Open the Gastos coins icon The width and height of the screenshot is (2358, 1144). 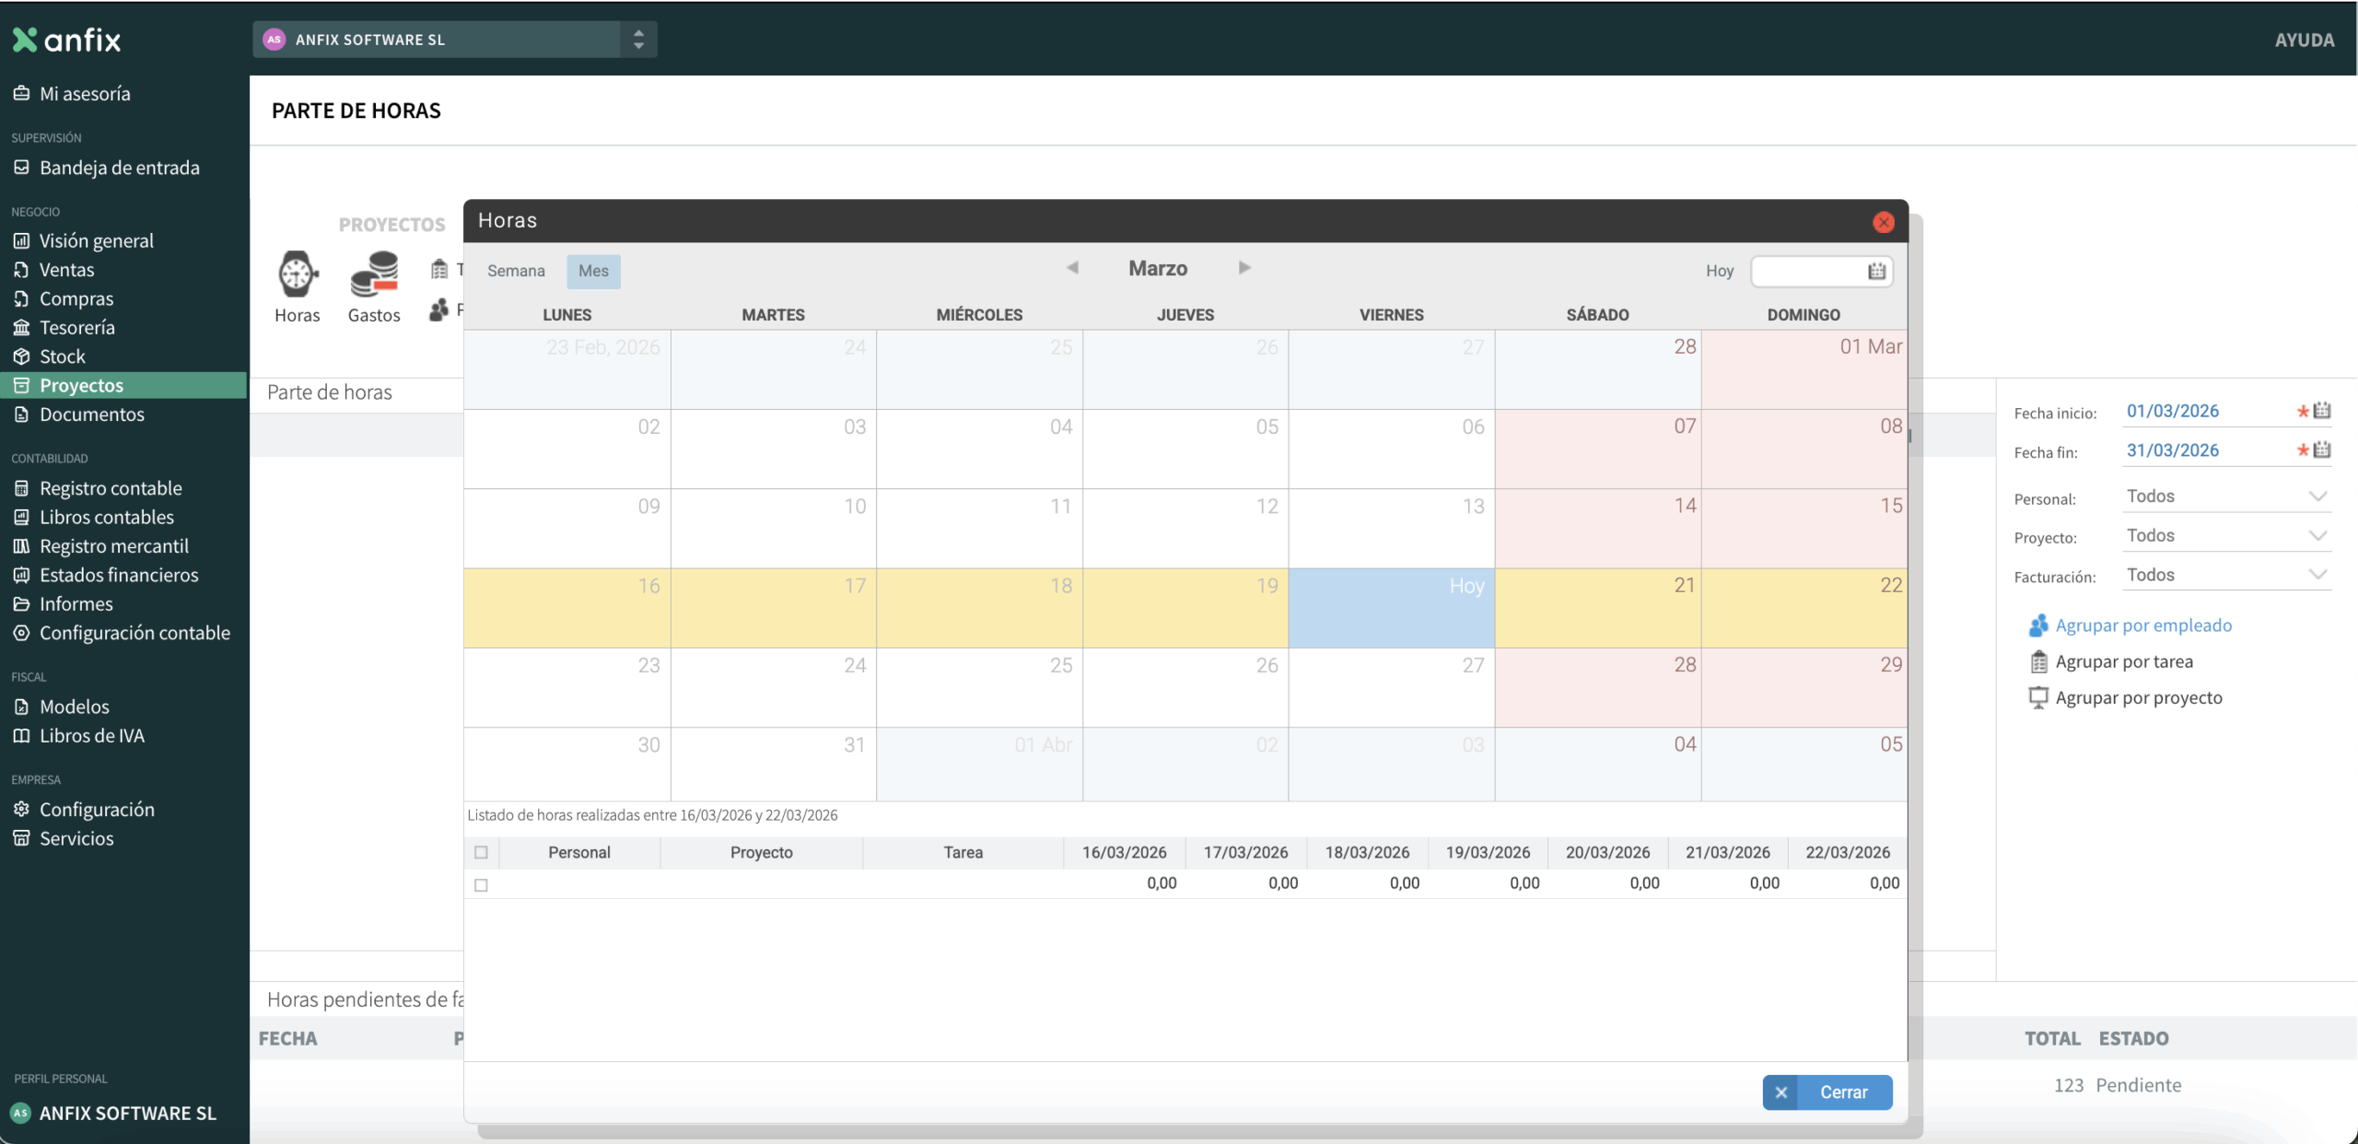tap(374, 274)
